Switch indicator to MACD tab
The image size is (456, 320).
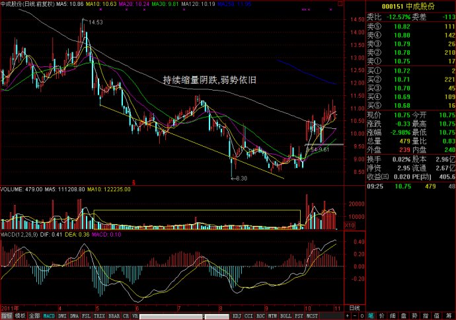pyautogui.click(x=49, y=316)
